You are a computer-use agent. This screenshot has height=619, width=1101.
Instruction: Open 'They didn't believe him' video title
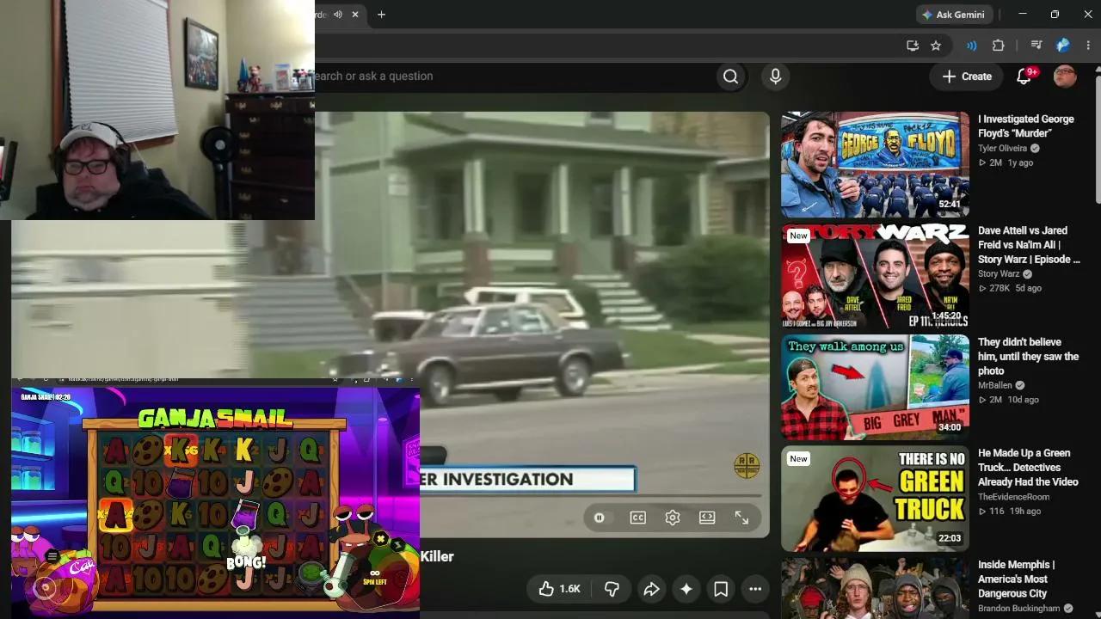tap(1028, 356)
